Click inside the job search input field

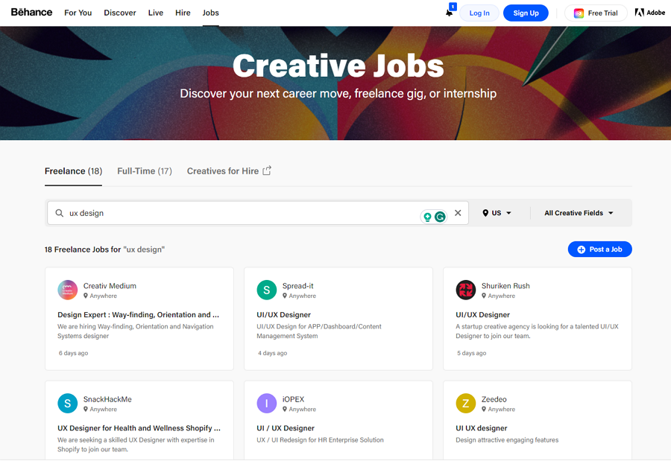click(x=224, y=213)
